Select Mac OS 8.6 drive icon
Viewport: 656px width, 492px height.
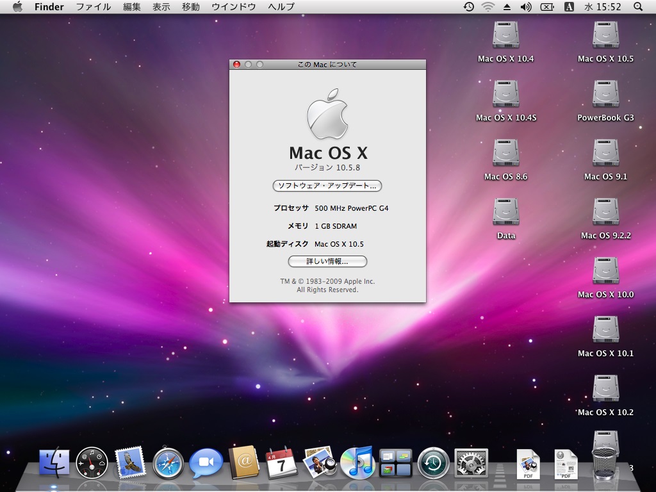[x=506, y=152]
